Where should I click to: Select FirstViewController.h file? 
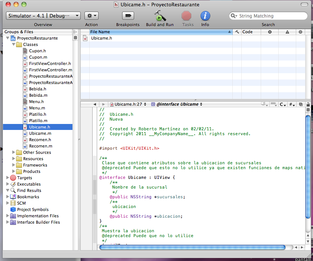(50, 63)
